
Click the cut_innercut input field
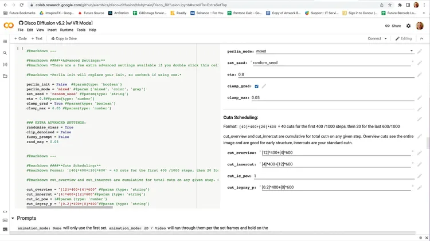pyautogui.click(x=336, y=164)
